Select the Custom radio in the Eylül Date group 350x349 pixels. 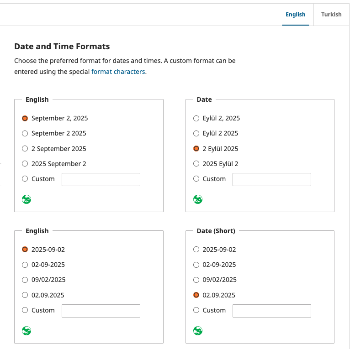(196, 179)
